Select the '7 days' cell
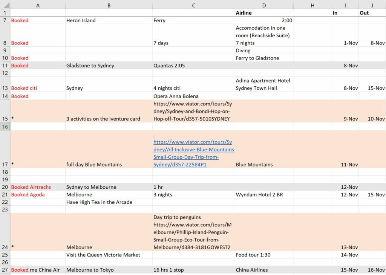Image resolution: width=386 pixels, height=275 pixels. (x=193, y=35)
